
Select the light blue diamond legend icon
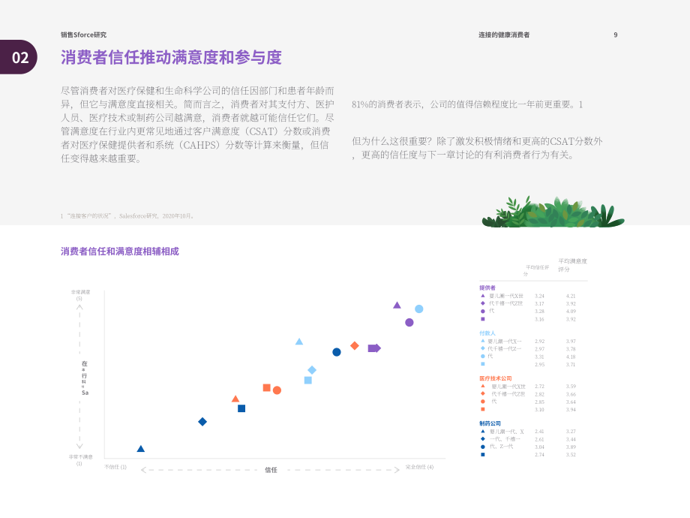483,348
